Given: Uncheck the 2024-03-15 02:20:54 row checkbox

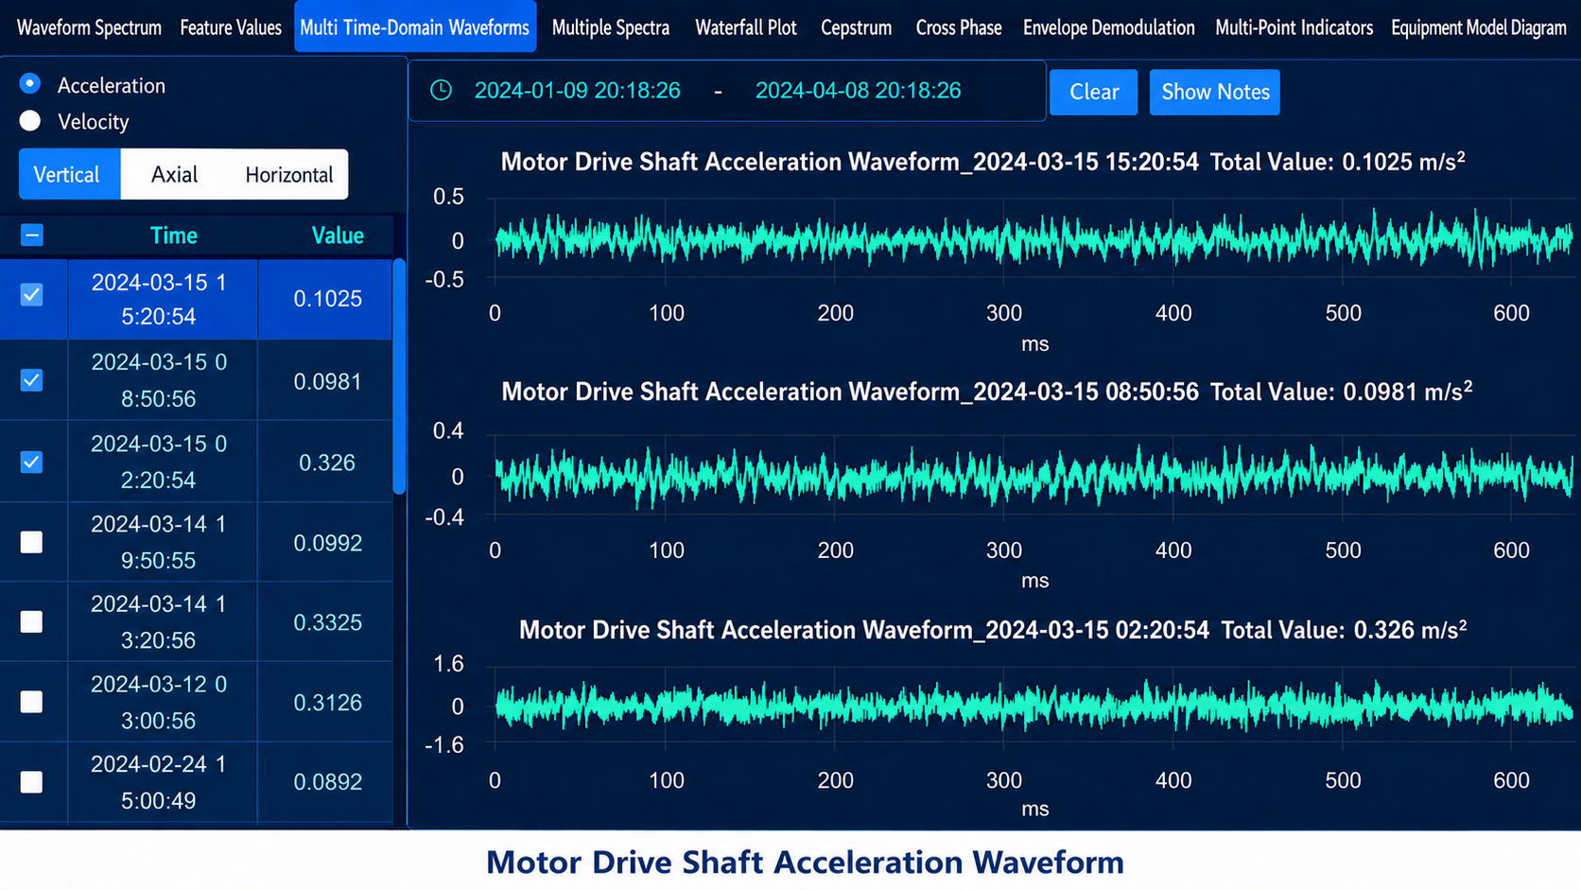Looking at the screenshot, I should click(32, 462).
